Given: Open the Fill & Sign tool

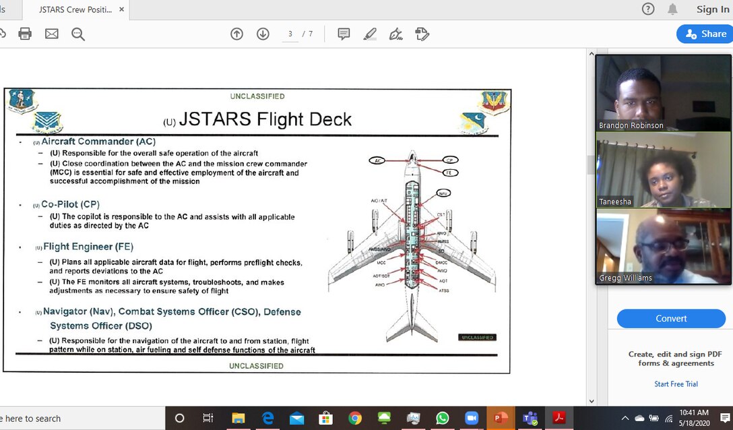Looking at the screenshot, I should pyautogui.click(x=396, y=33).
